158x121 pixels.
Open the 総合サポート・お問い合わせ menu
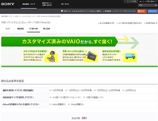pyautogui.click(x=47, y=4)
